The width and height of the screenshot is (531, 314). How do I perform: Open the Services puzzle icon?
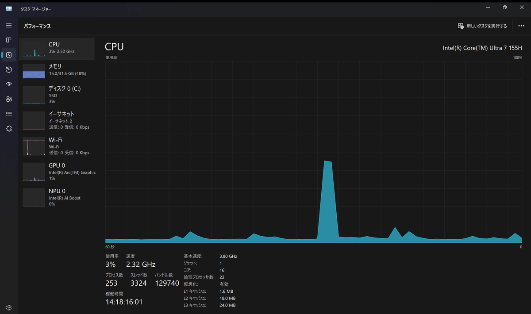[x=9, y=128]
